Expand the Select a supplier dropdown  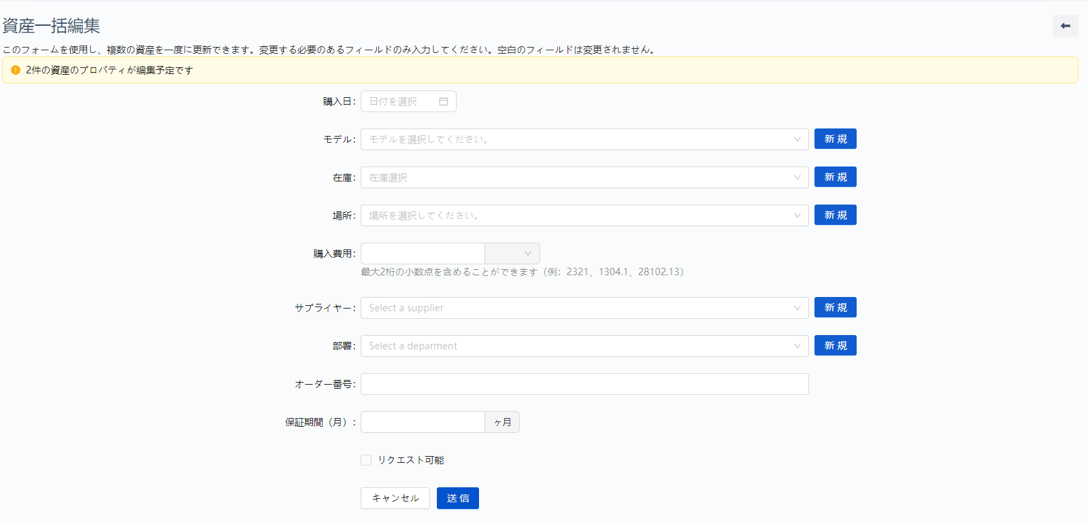(x=584, y=308)
